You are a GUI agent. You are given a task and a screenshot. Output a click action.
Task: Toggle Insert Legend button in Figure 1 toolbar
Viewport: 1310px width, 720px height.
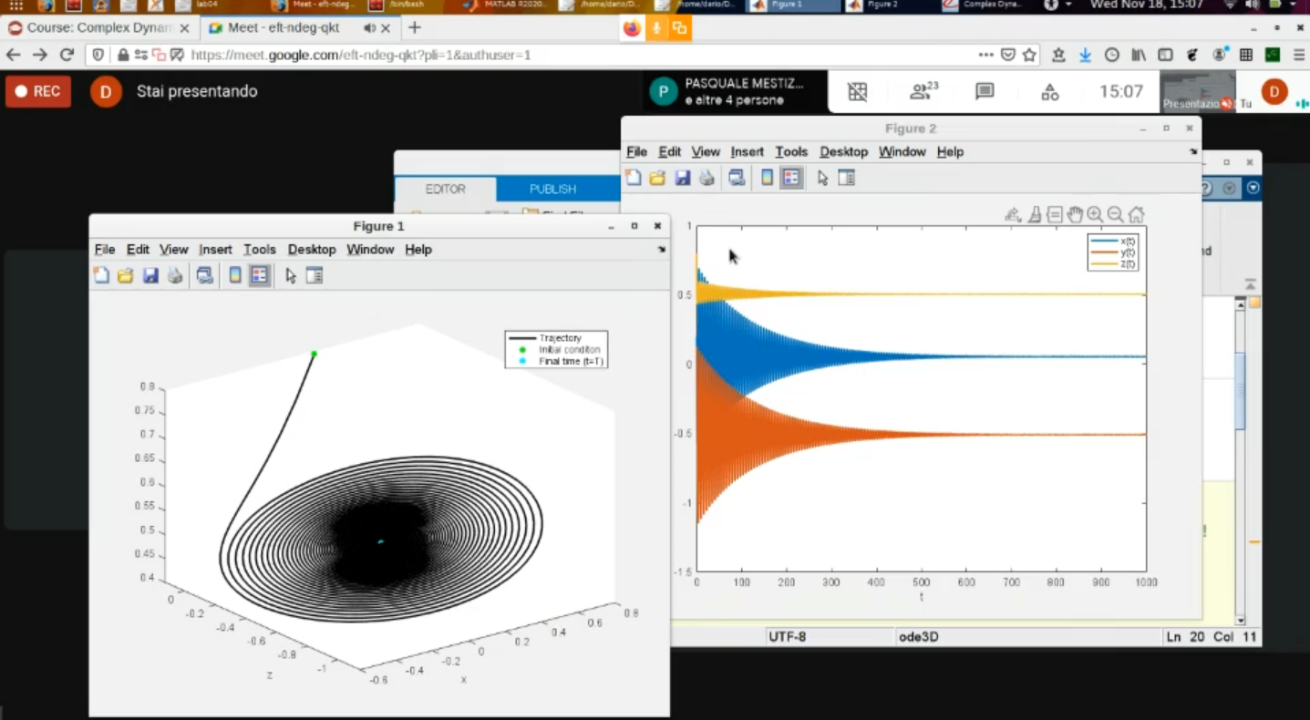click(x=260, y=275)
